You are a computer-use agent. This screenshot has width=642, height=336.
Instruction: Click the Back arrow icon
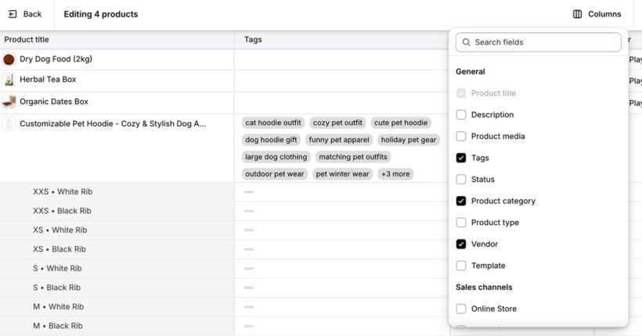click(x=13, y=14)
